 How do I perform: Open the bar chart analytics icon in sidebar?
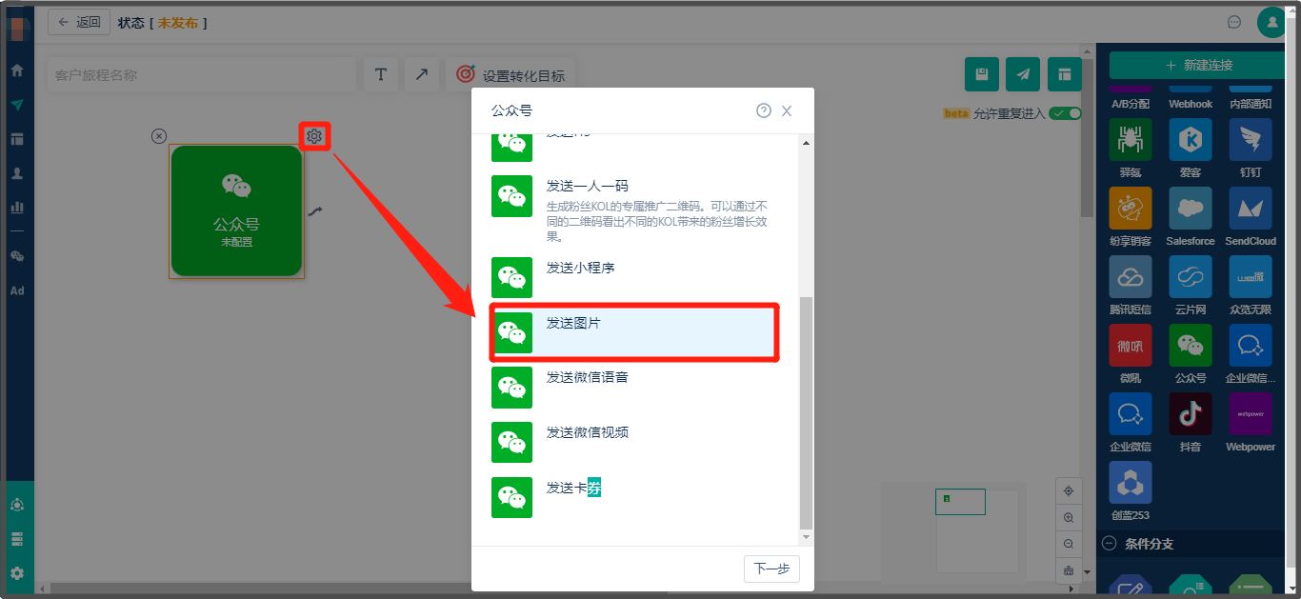(17, 207)
